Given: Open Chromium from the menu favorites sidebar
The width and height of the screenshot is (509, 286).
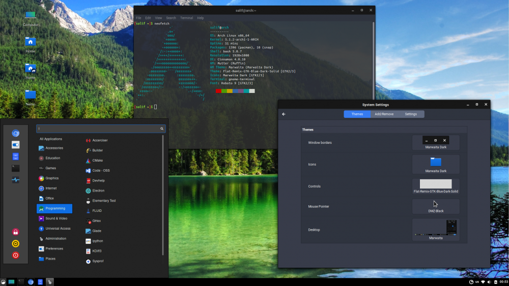Looking at the screenshot, I should [15, 133].
